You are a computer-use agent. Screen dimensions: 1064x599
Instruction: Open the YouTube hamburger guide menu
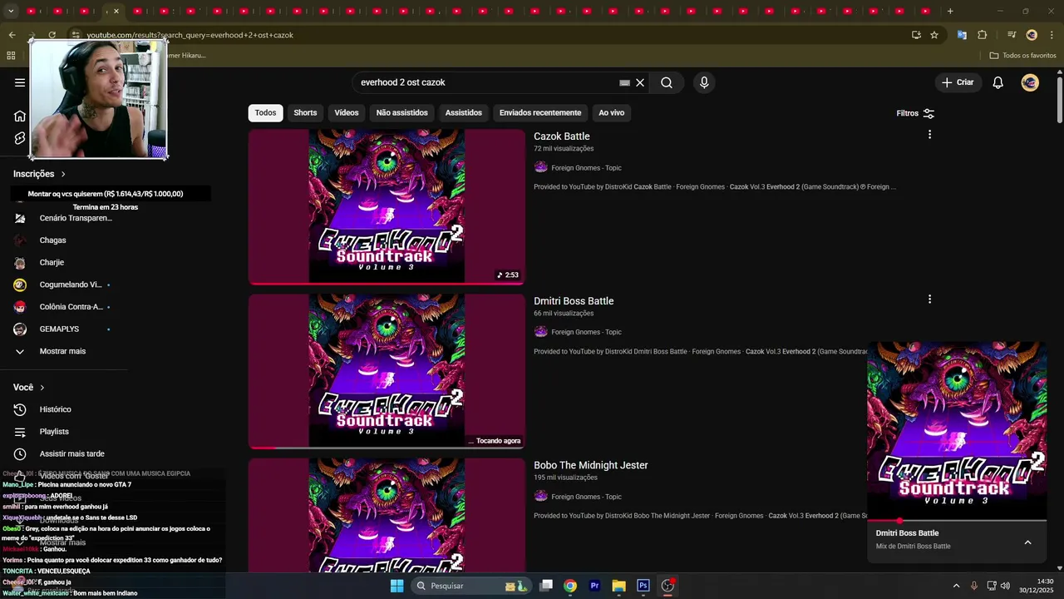pyautogui.click(x=20, y=82)
